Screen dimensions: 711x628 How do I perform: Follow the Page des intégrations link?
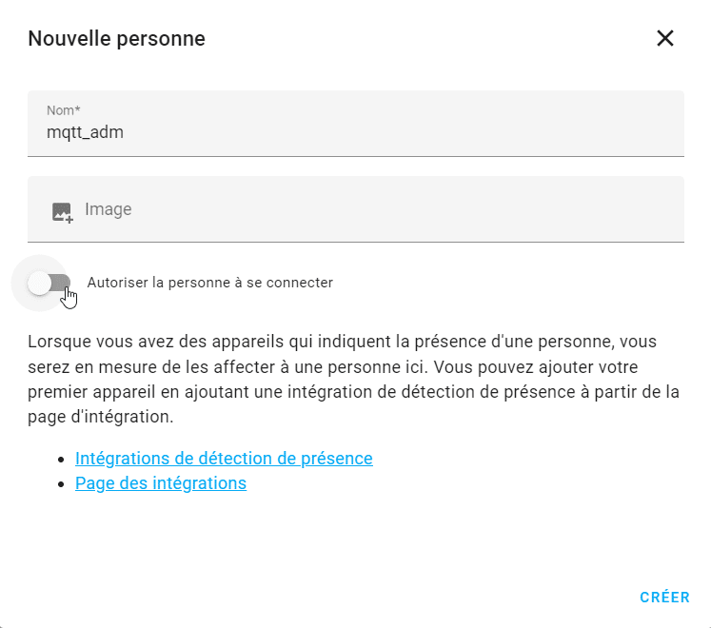(x=161, y=483)
